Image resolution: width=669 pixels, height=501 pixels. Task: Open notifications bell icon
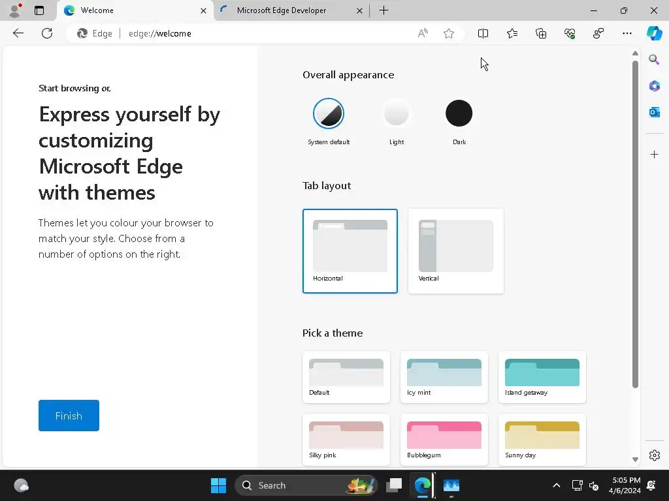click(x=651, y=485)
